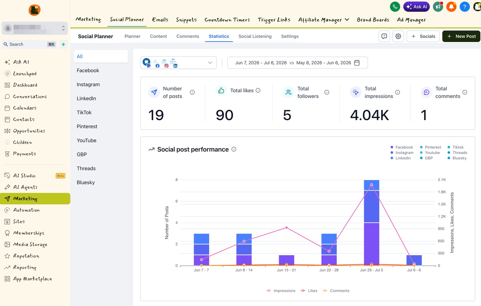Image resolution: width=481 pixels, height=306 pixels.
Task: Toggle the Likes series in chart legend
Action: [309, 291]
